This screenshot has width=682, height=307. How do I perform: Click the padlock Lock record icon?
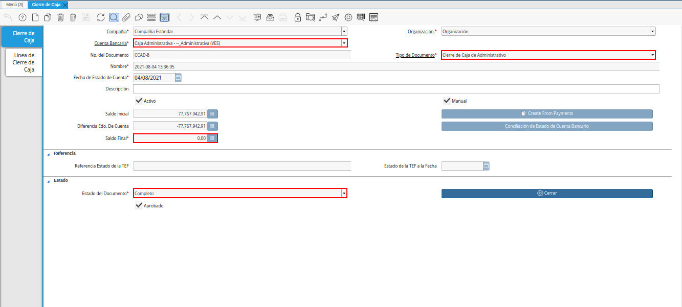pyautogui.click(x=297, y=17)
